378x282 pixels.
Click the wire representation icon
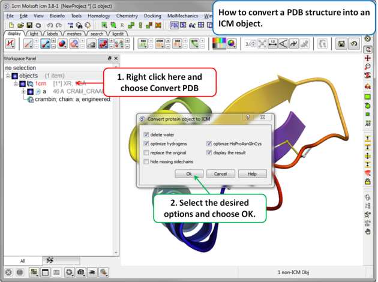(x=28, y=44)
